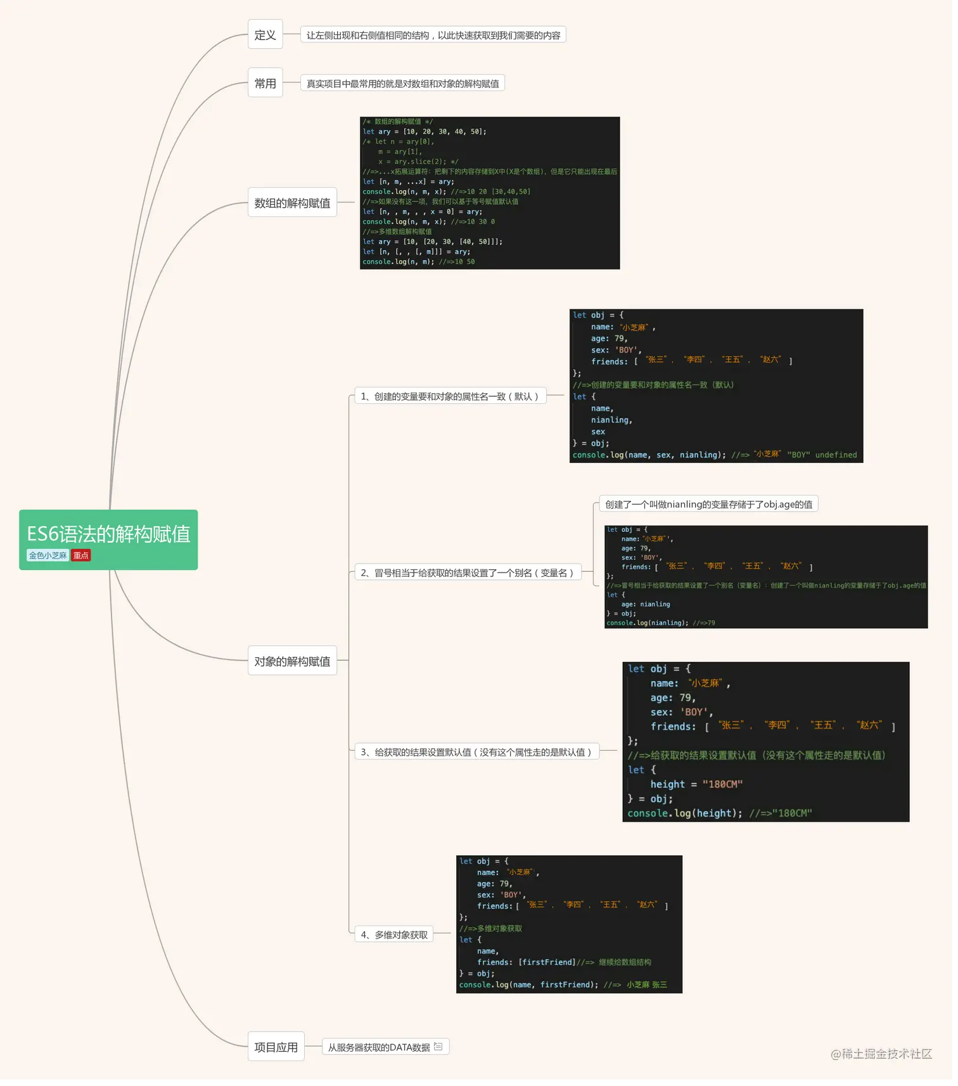Select subtopic 2、冒号相当于给获取的结果设置了一个别名
This screenshot has height=1086, width=958.
(468, 572)
